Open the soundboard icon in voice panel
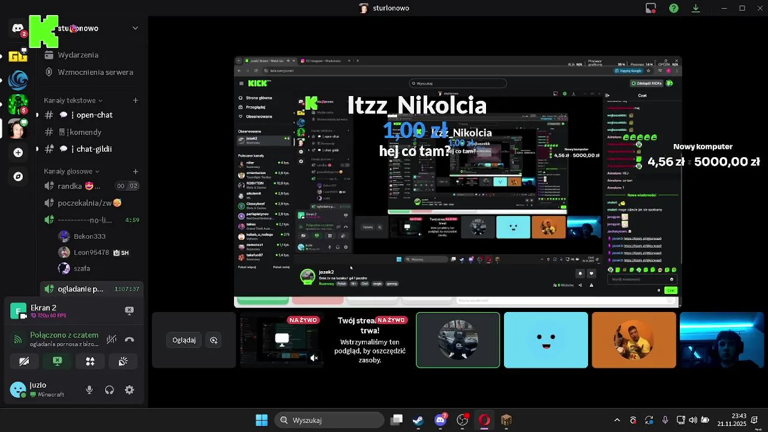 tap(123, 361)
